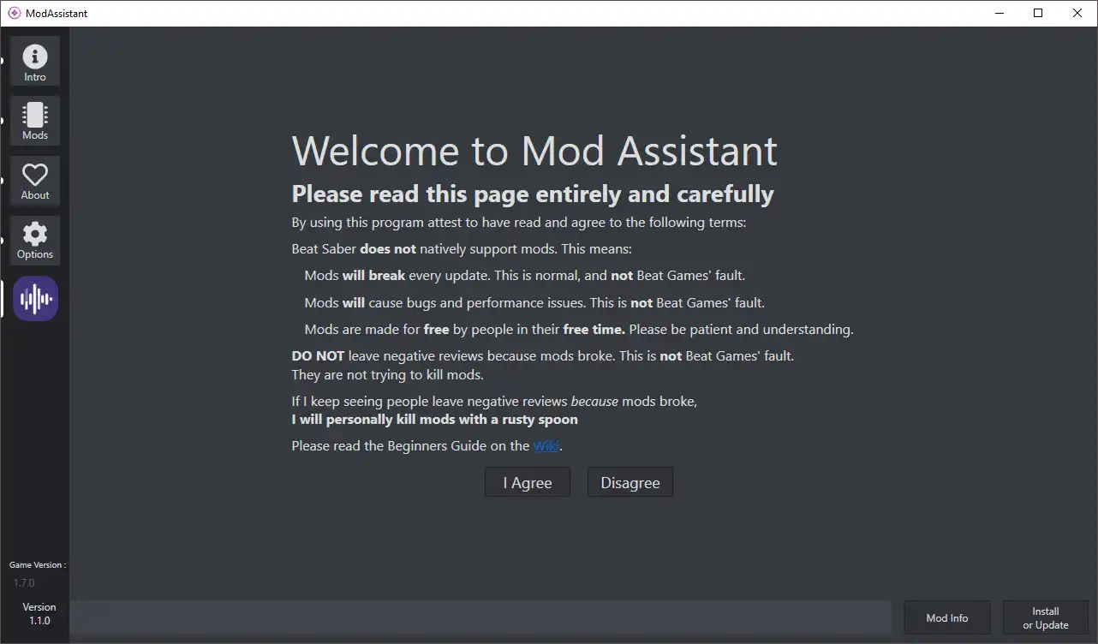Click the line starting 'DO NOT leave negative reviews'

543,355
